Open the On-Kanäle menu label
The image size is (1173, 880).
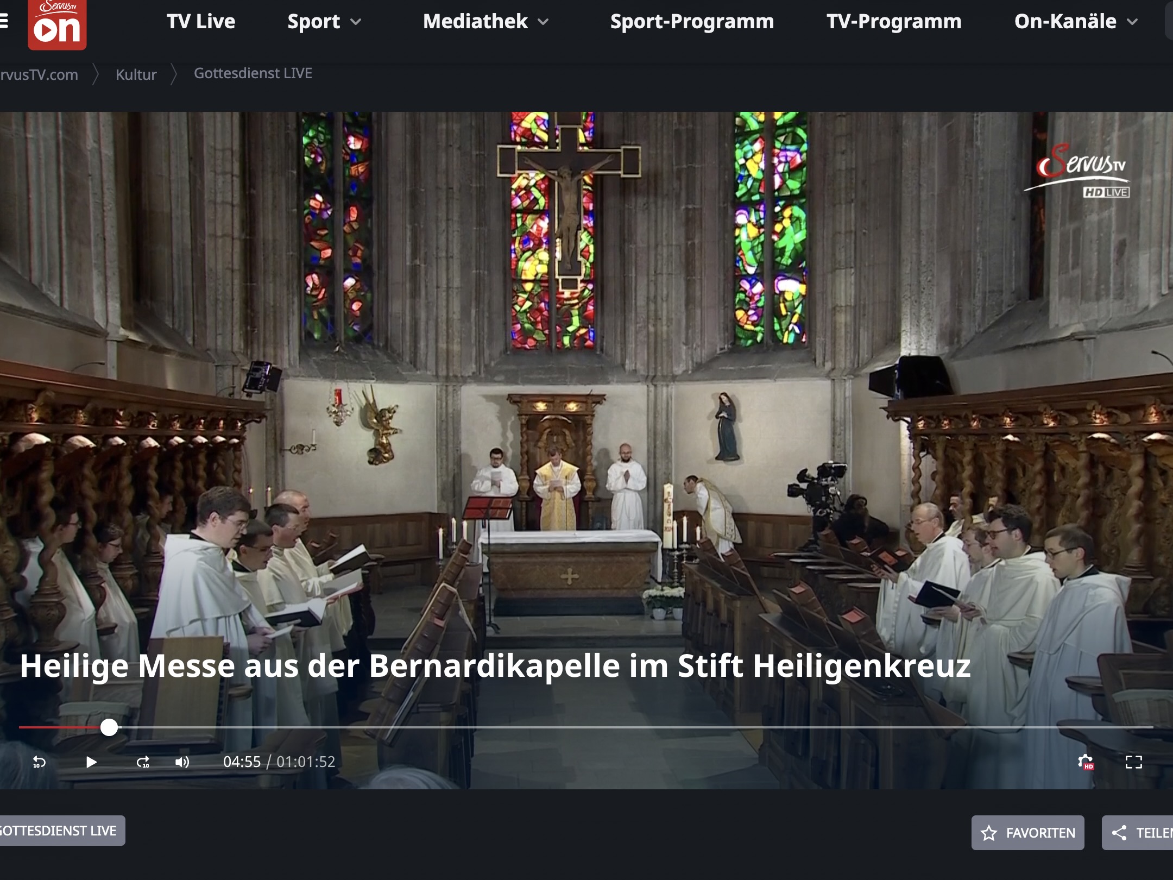[1065, 22]
